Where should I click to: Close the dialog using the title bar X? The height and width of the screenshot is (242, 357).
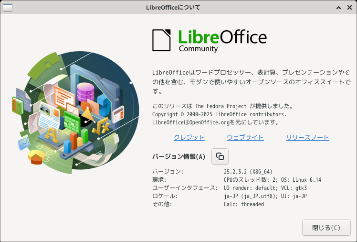[x=349, y=8]
